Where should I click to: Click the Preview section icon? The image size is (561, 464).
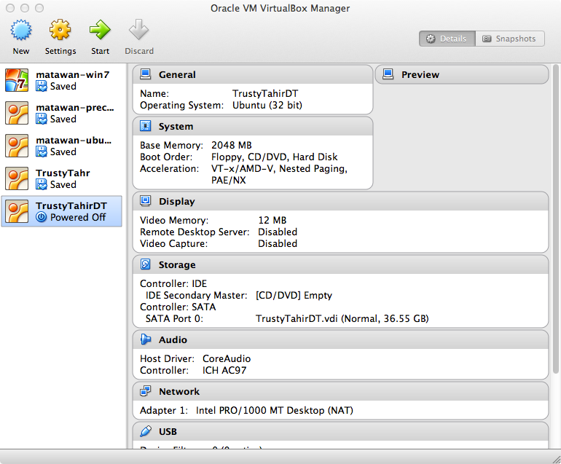click(x=388, y=74)
